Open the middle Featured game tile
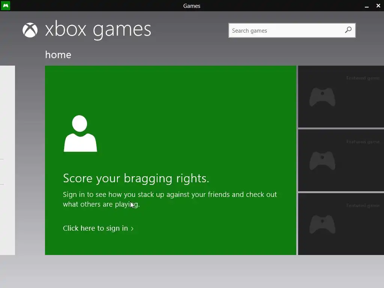The width and height of the screenshot is (384, 288). pyautogui.click(x=341, y=160)
